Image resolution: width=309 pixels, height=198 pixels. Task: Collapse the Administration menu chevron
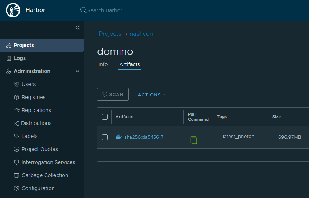[x=78, y=71]
